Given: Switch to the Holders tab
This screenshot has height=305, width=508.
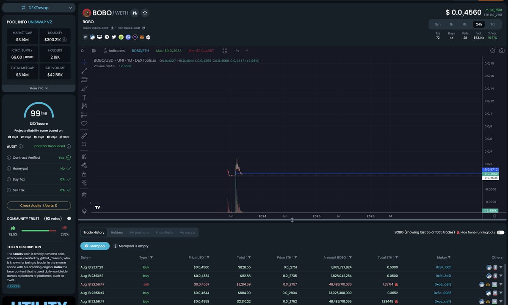Looking at the screenshot, I should point(117,232).
